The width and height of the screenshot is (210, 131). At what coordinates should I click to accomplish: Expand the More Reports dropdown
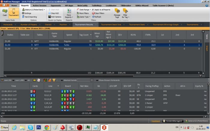tap(69, 14)
